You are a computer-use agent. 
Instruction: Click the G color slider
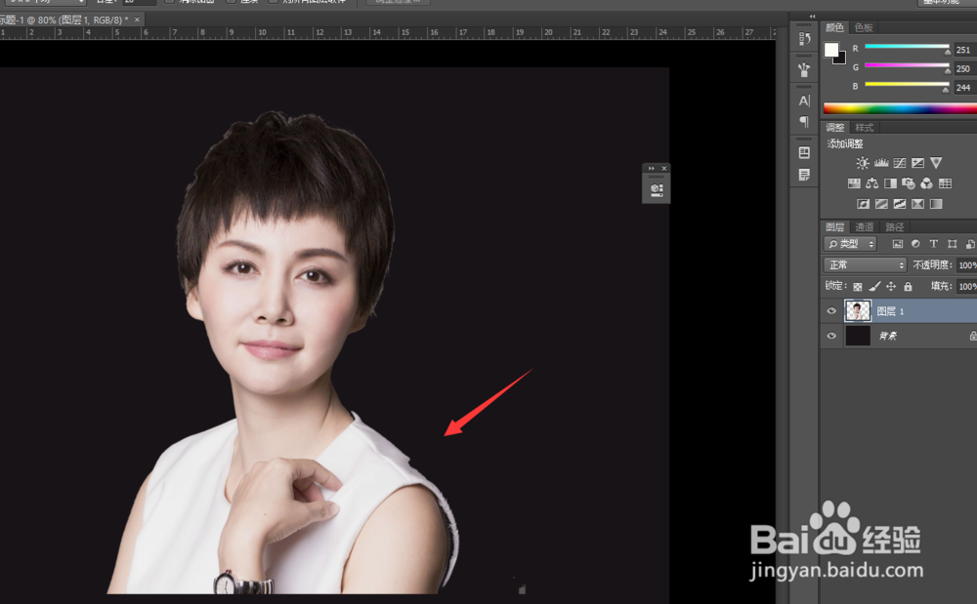click(907, 65)
